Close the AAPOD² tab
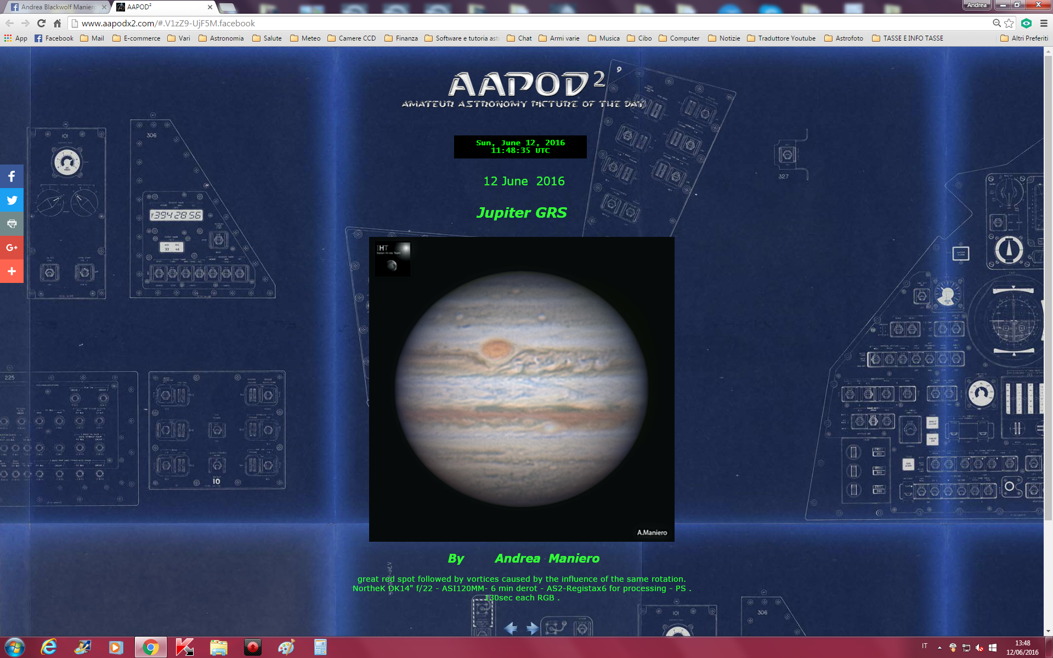This screenshot has height=658, width=1053. 210,7
